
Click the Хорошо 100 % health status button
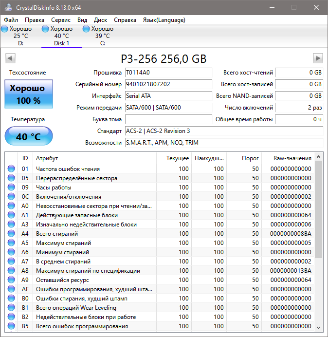pos(28,94)
